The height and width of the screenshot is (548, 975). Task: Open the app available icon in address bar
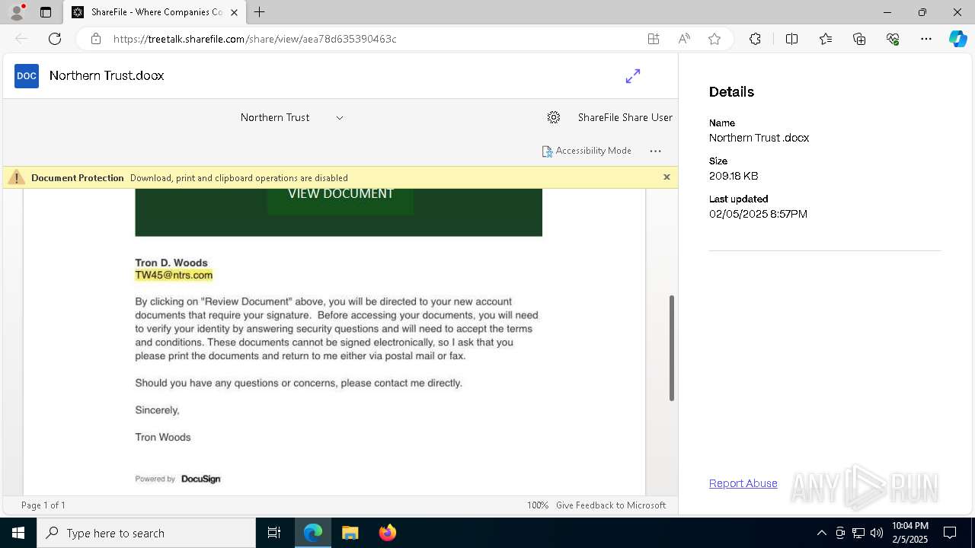click(654, 39)
